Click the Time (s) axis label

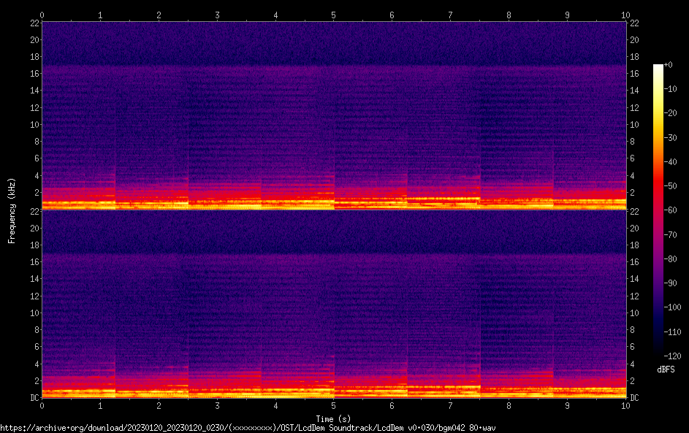[x=333, y=418]
